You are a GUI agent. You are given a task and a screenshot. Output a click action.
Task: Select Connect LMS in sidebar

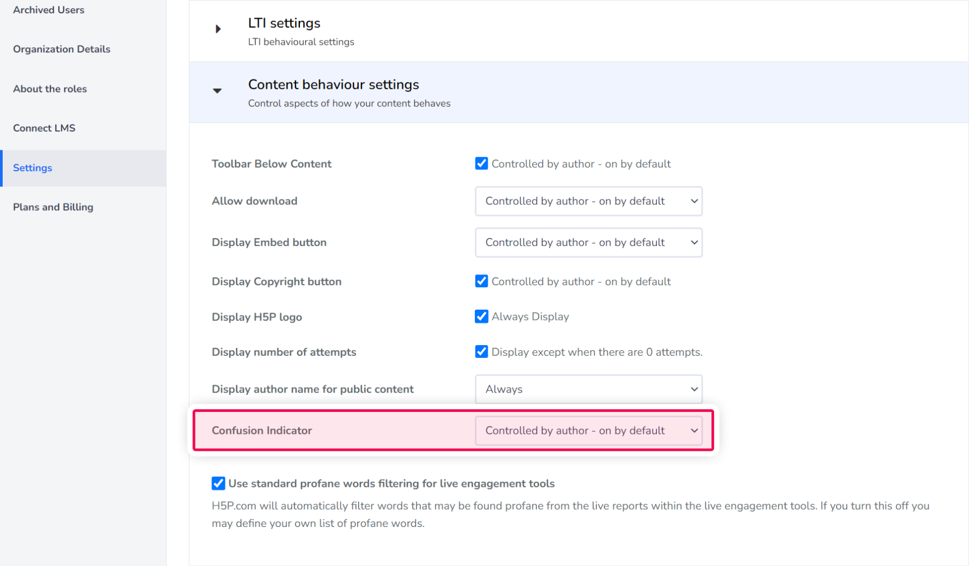coord(44,128)
